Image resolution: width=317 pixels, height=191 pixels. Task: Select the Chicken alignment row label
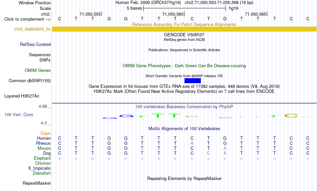(x=43, y=163)
